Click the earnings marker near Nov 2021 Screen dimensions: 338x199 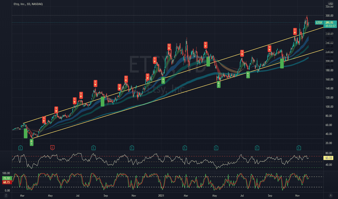tap(298, 148)
